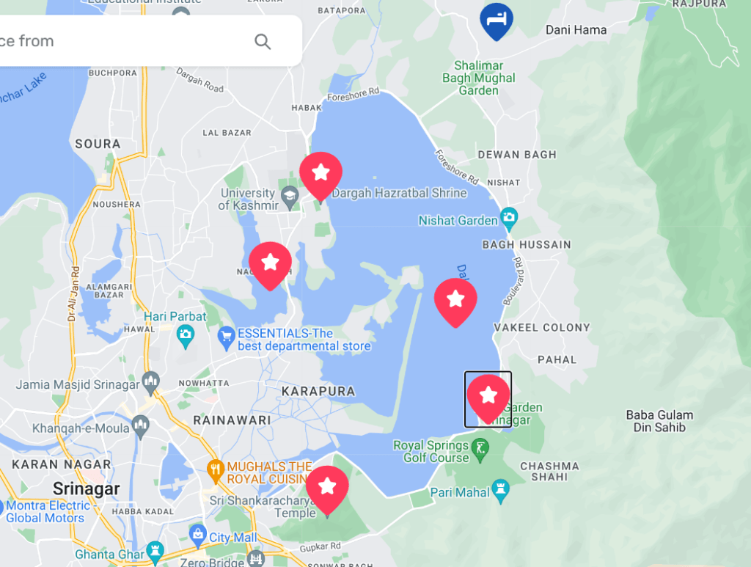
Task: Select the Hari Parbat camera marker
Action: point(186,337)
